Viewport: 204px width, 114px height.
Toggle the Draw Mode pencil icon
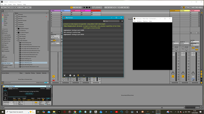(x=182, y=8)
